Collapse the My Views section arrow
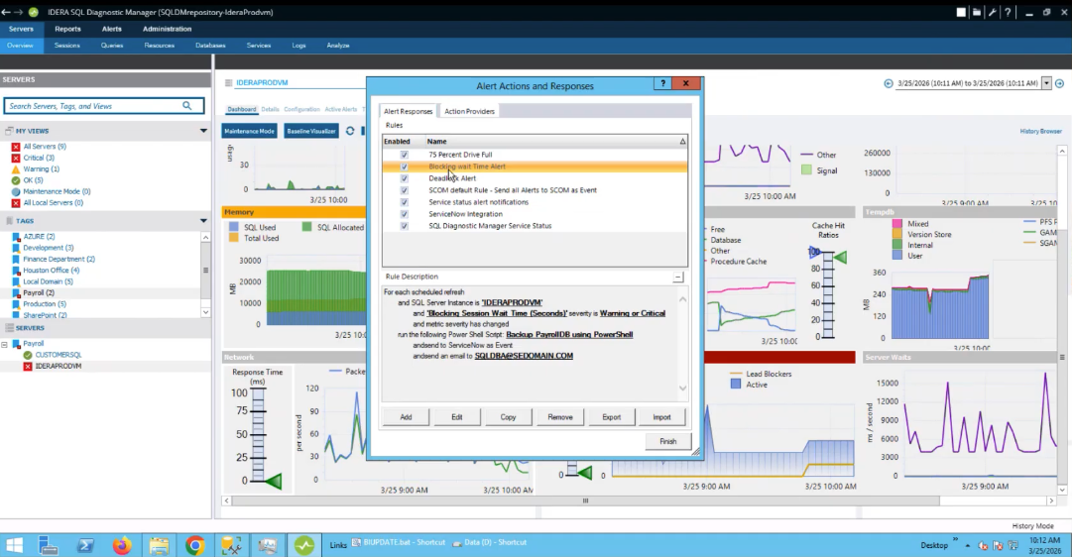The height and width of the screenshot is (557, 1072). tap(203, 131)
